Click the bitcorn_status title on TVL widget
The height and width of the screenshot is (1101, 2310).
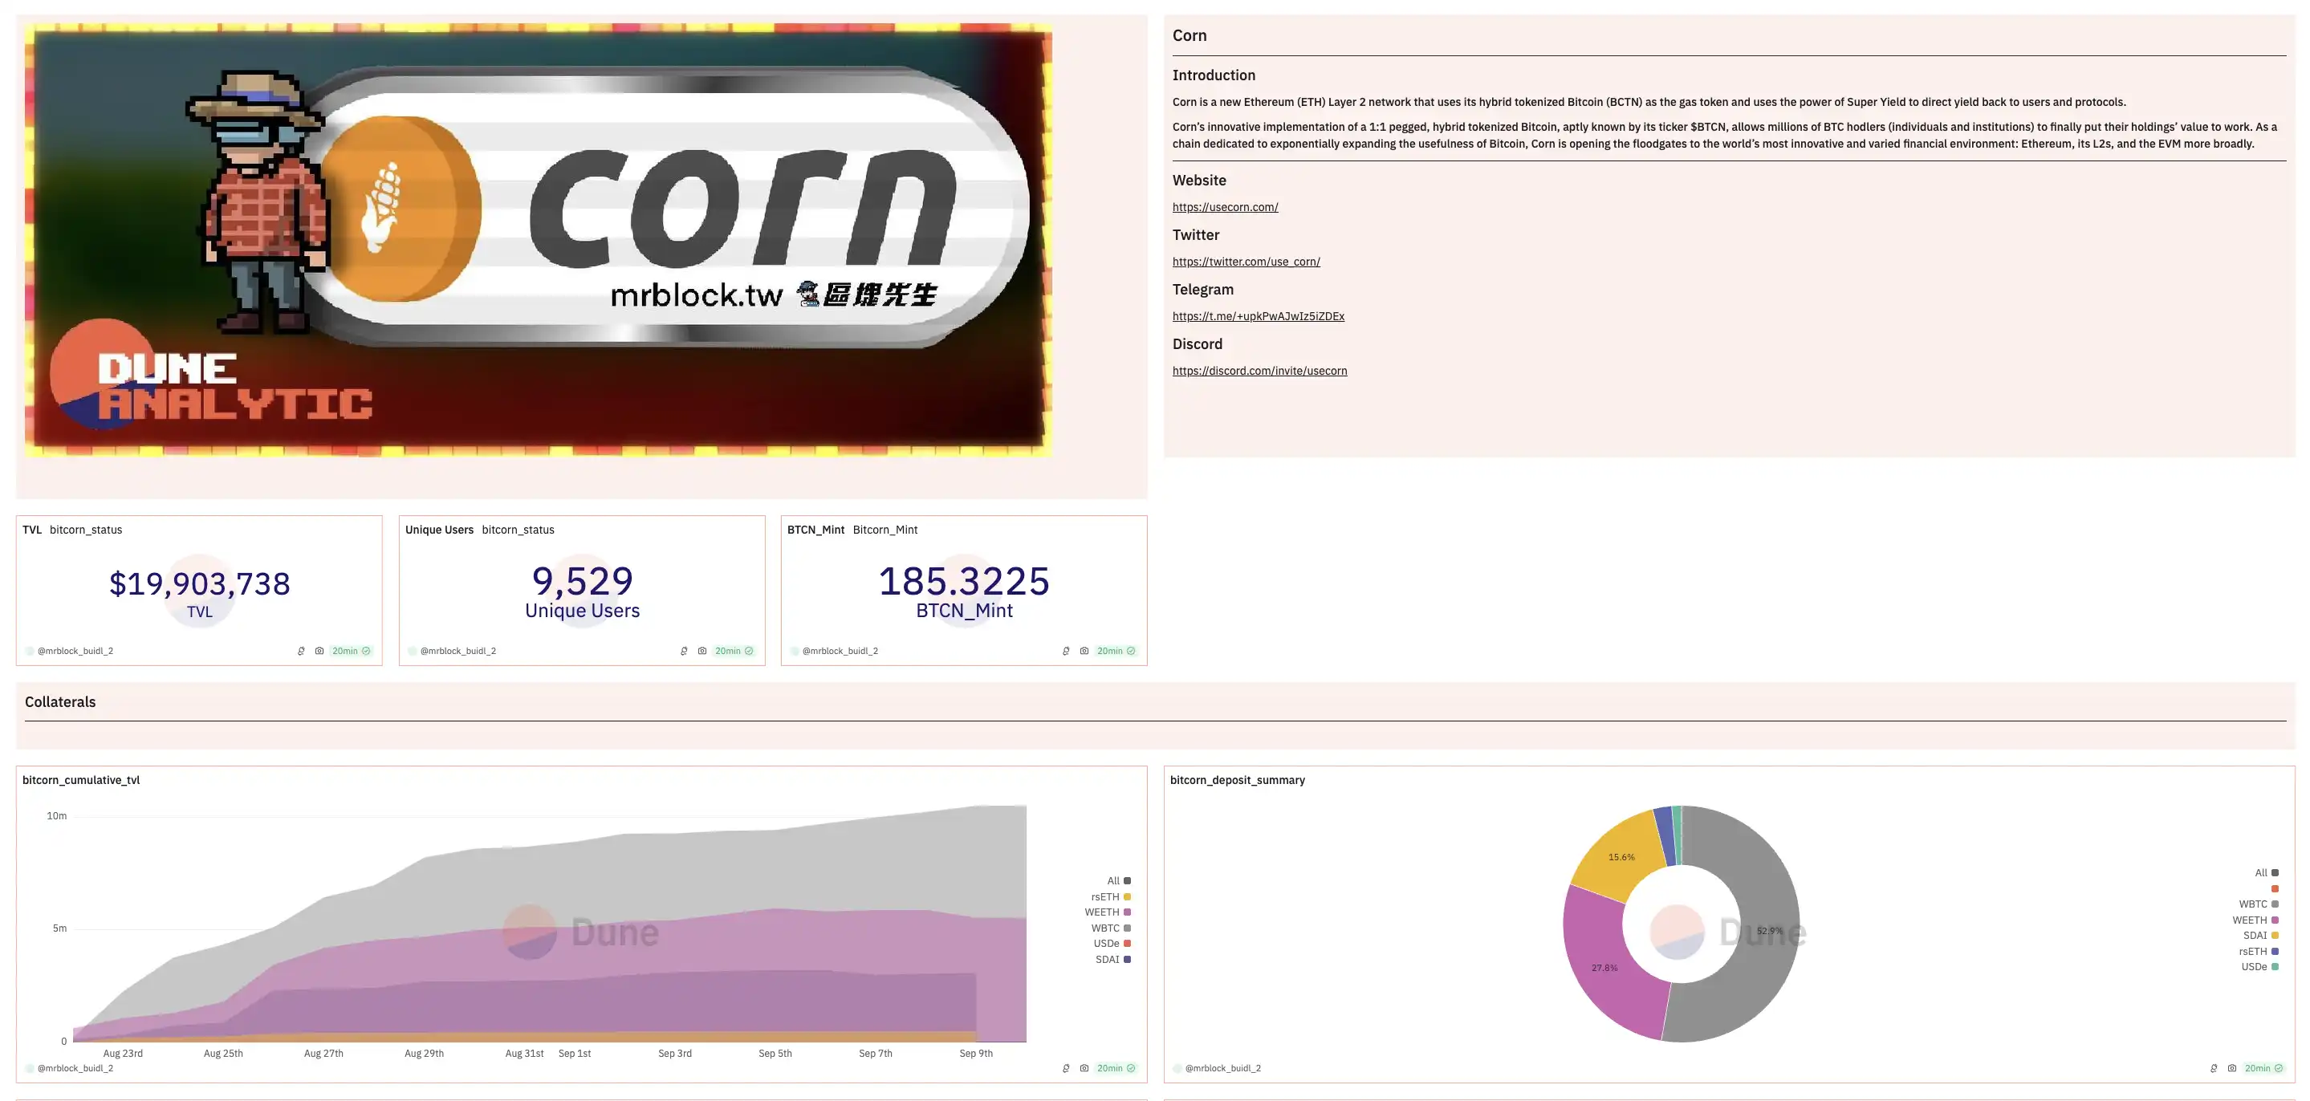86,530
